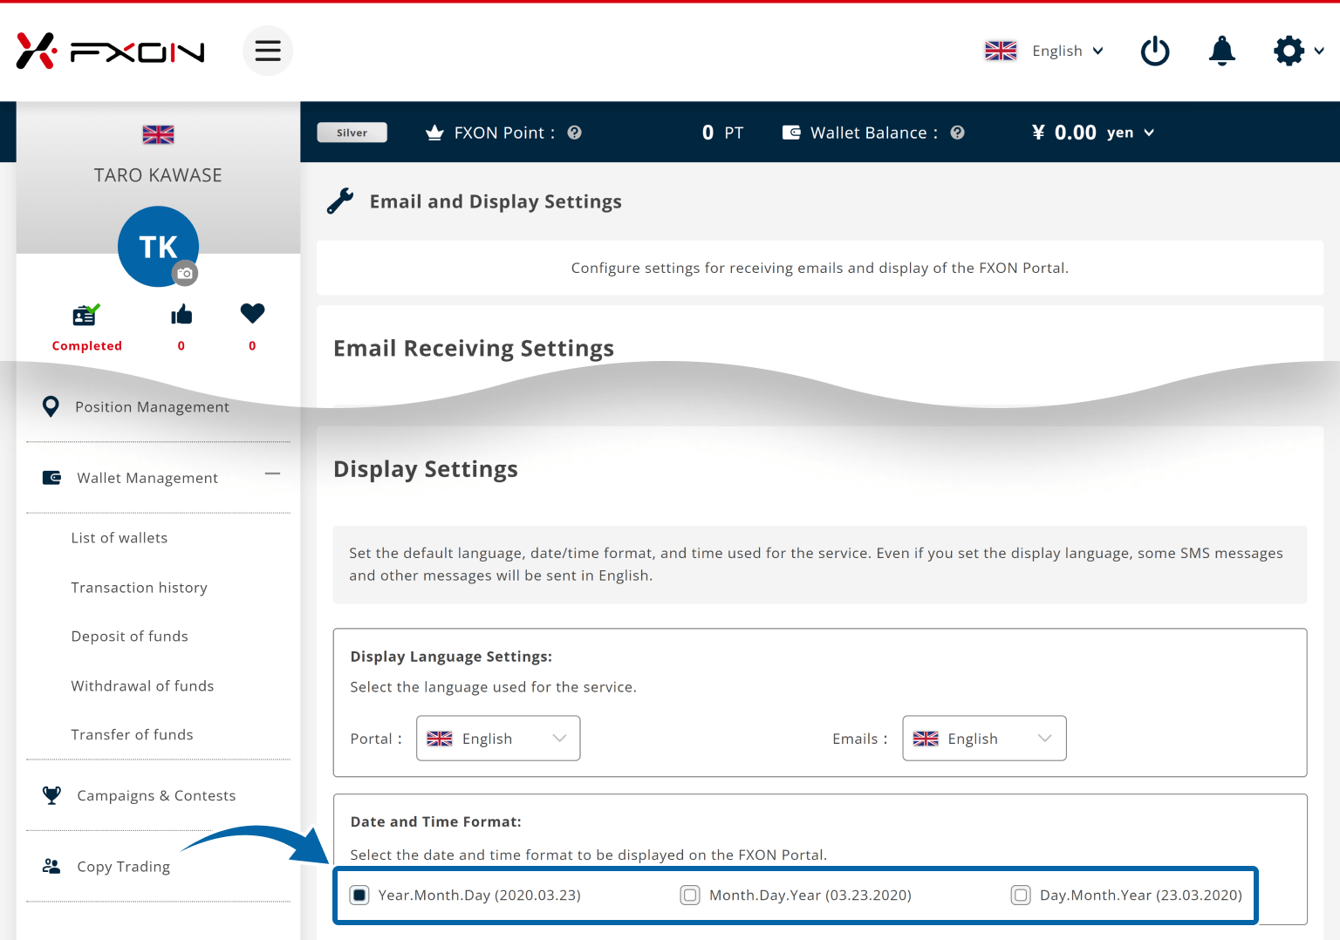Click the FXON Point crown icon
1340x940 pixels.
point(434,133)
